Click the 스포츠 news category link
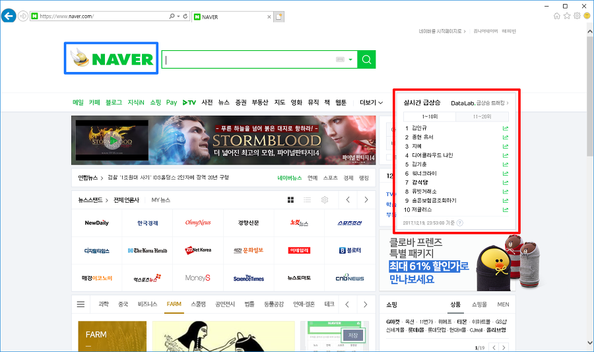Image resolution: width=594 pixels, height=352 pixels. (331, 178)
